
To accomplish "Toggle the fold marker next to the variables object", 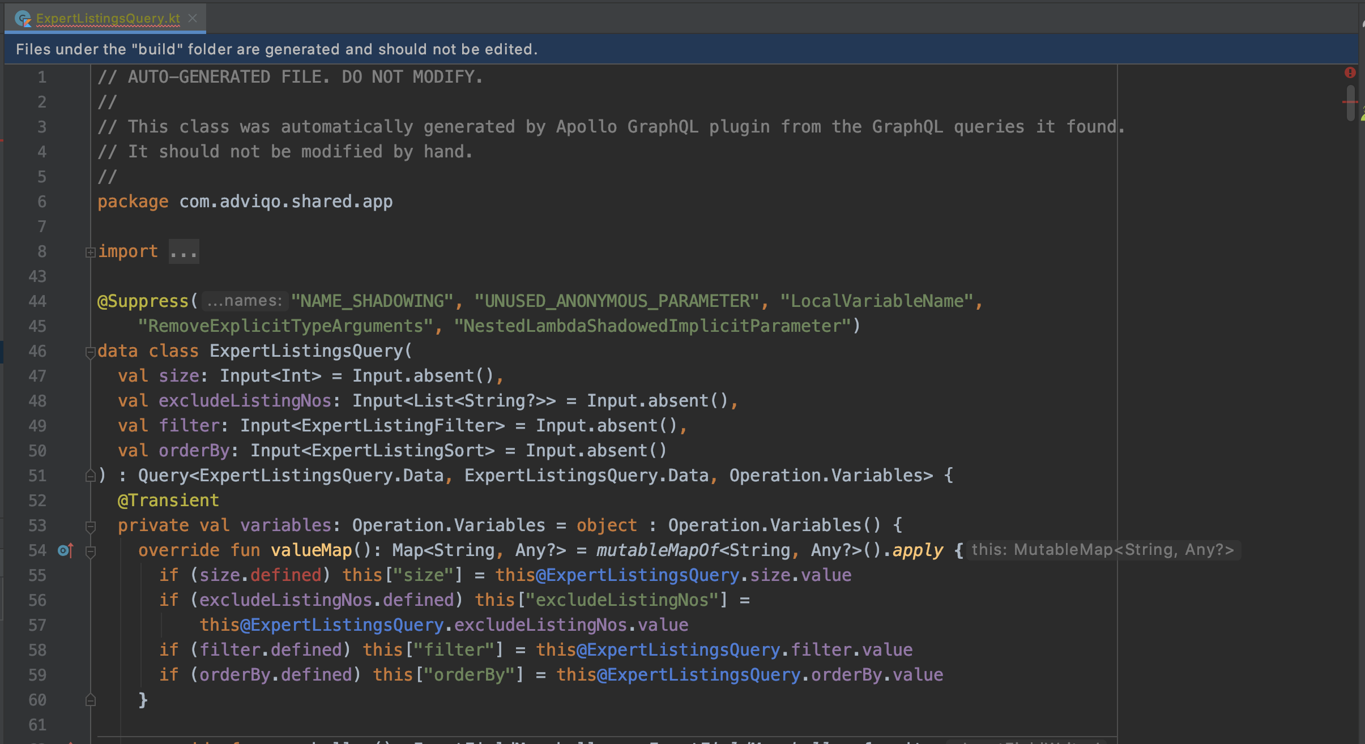I will click(91, 527).
